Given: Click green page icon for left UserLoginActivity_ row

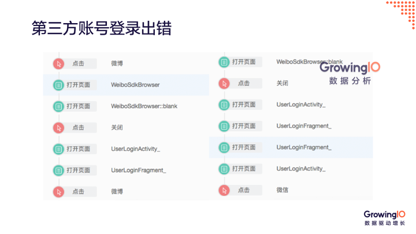Looking at the screenshot, I should [x=58, y=148].
